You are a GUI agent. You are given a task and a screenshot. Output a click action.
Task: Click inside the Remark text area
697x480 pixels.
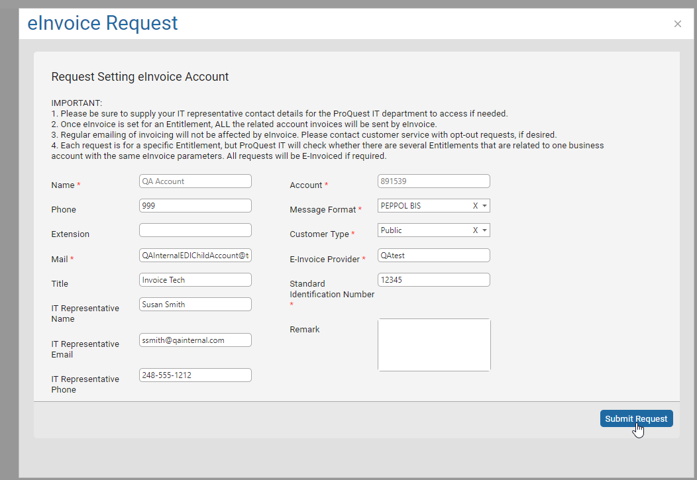point(433,344)
